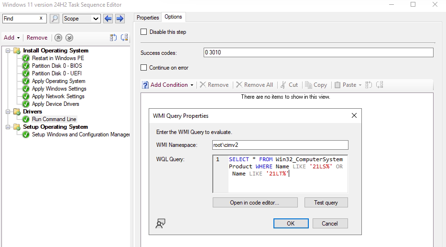Image resolution: width=446 pixels, height=247 pixels.
Task: Click the green check icon beside Apply Device Drivers
Action: click(x=26, y=104)
